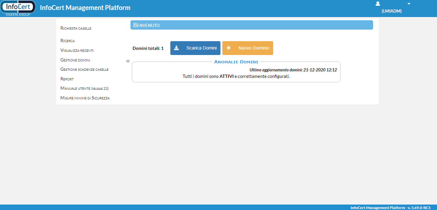
Task: Click the plus icon for Nuovo Dominio
Action: tap(229, 48)
